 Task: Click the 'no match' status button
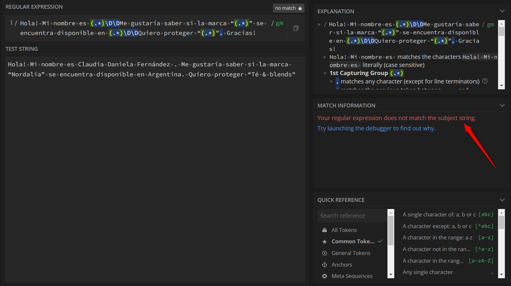tap(288, 8)
